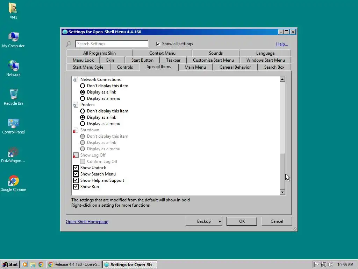
Task: Select the Special Items tab
Action: pos(159,67)
